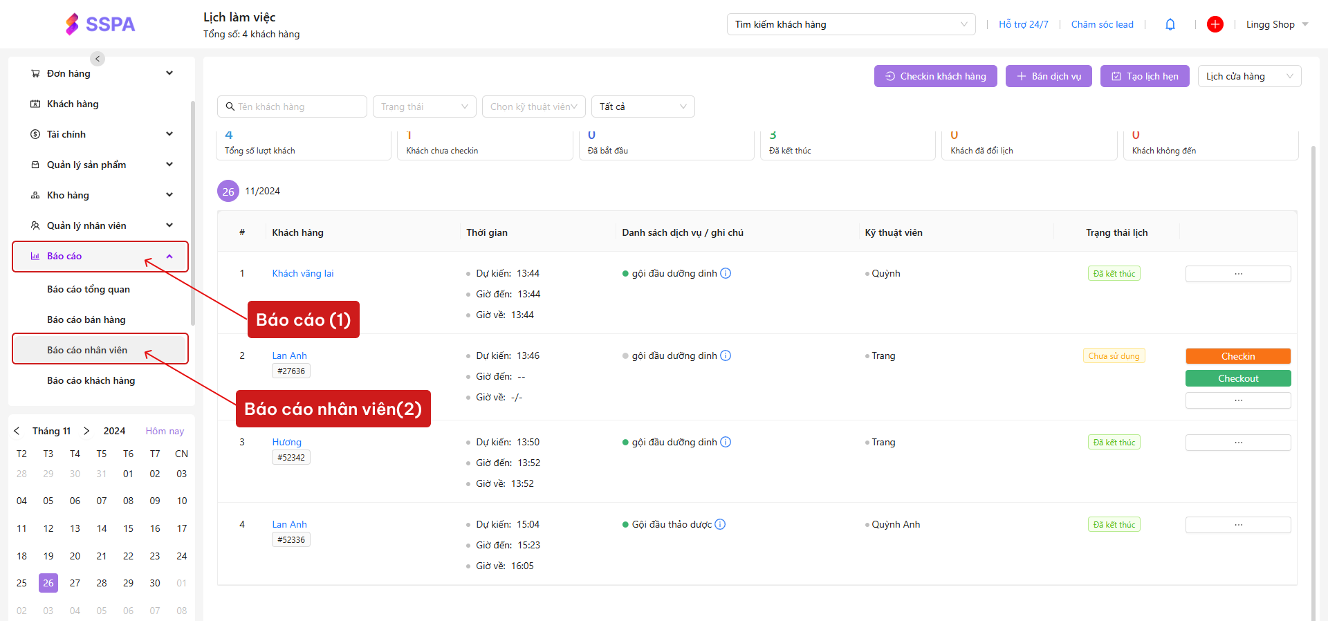Click the Tài chính coin icon
The image size is (1328, 621).
pos(35,134)
